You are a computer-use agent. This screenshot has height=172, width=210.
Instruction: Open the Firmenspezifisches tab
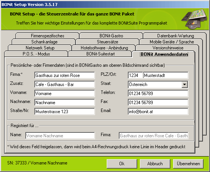pos(48,35)
